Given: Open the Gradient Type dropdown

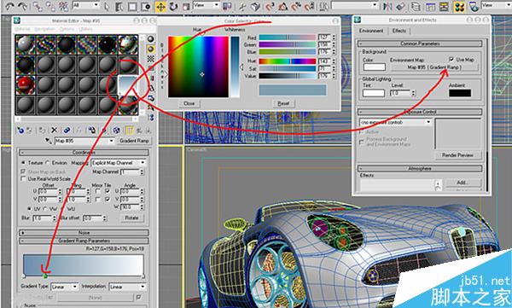Looking at the screenshot, I should [65, 287].
